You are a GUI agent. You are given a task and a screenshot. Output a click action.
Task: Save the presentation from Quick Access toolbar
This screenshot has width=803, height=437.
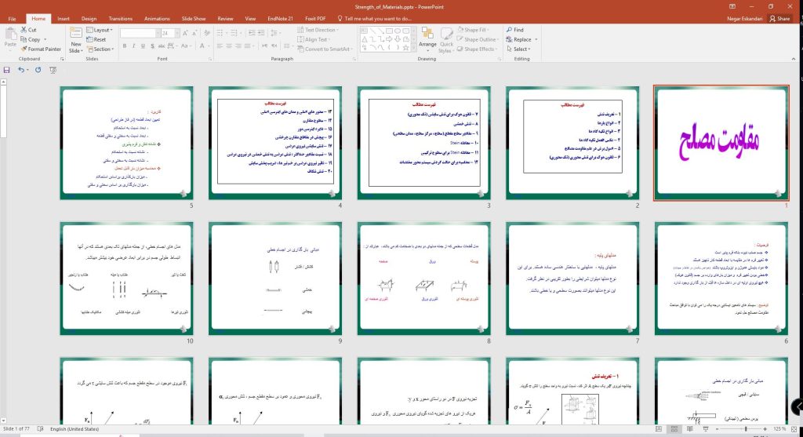coord(6,70)
